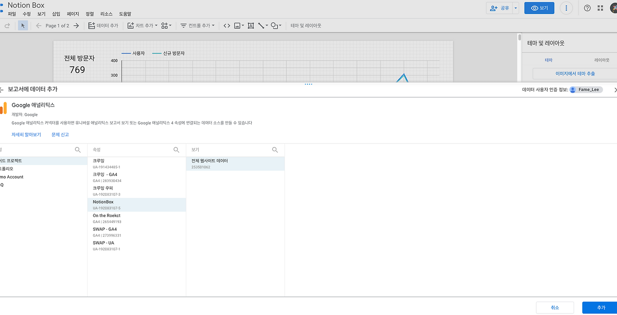The image size is (617, 315).
Task: Click the drag handle dots atop the data panel
Action: tap(308, 84)
